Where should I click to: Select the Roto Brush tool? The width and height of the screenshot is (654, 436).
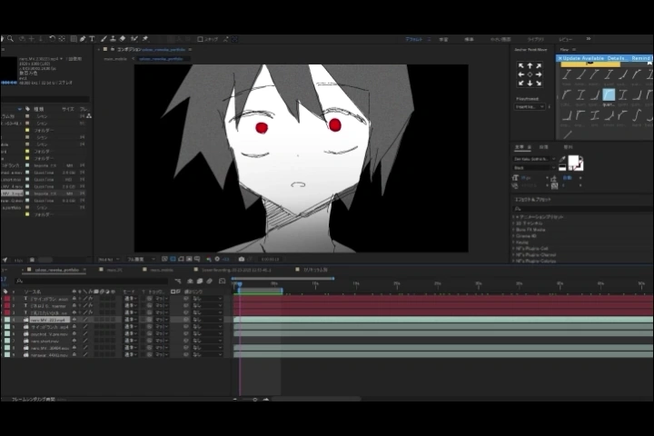(x=134, y=39)
